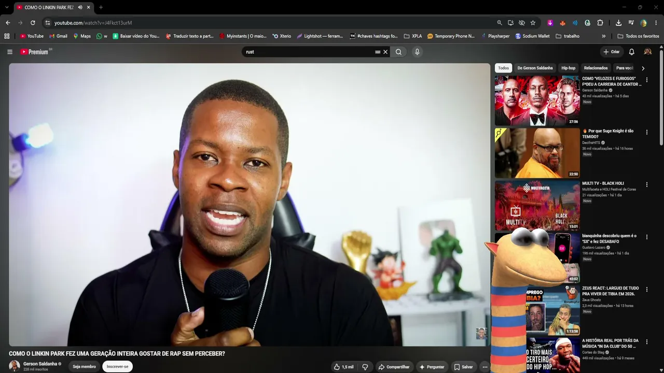664x373 pixels.
Task: Bookmark this page with the star
Action: pyautogui.click(x=533, y=23)
